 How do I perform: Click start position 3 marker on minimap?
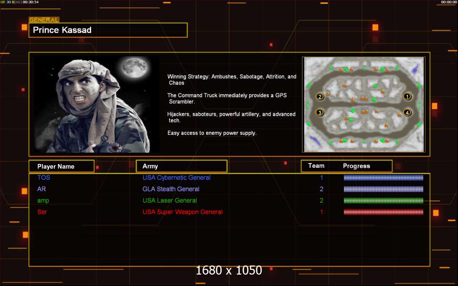tap(320, 113)
